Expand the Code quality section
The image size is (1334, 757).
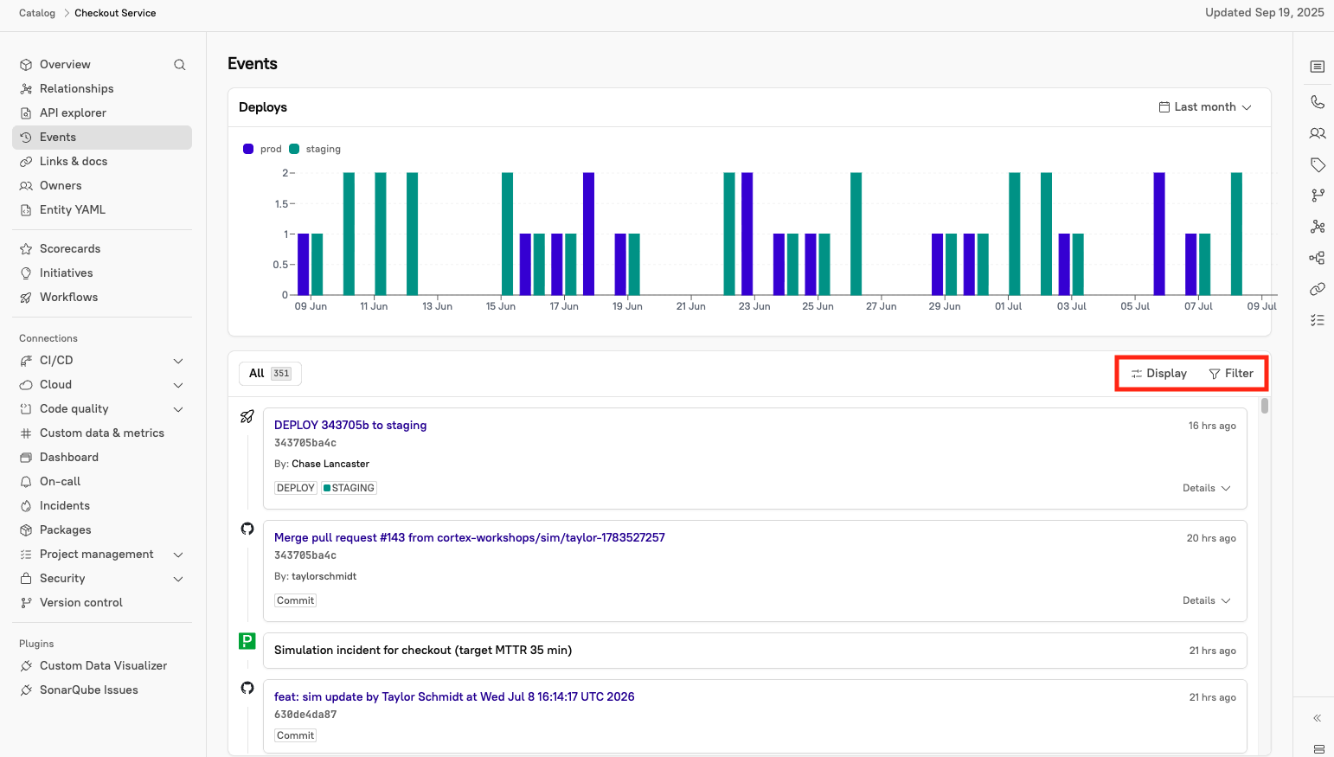point(178,409)
